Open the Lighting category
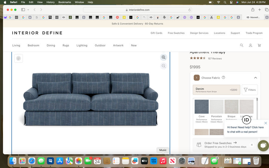 tap(82, 45)
